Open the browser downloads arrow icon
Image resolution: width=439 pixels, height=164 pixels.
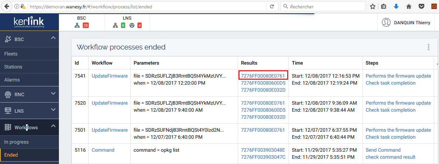pyautogui.click(x=396, y=6)
